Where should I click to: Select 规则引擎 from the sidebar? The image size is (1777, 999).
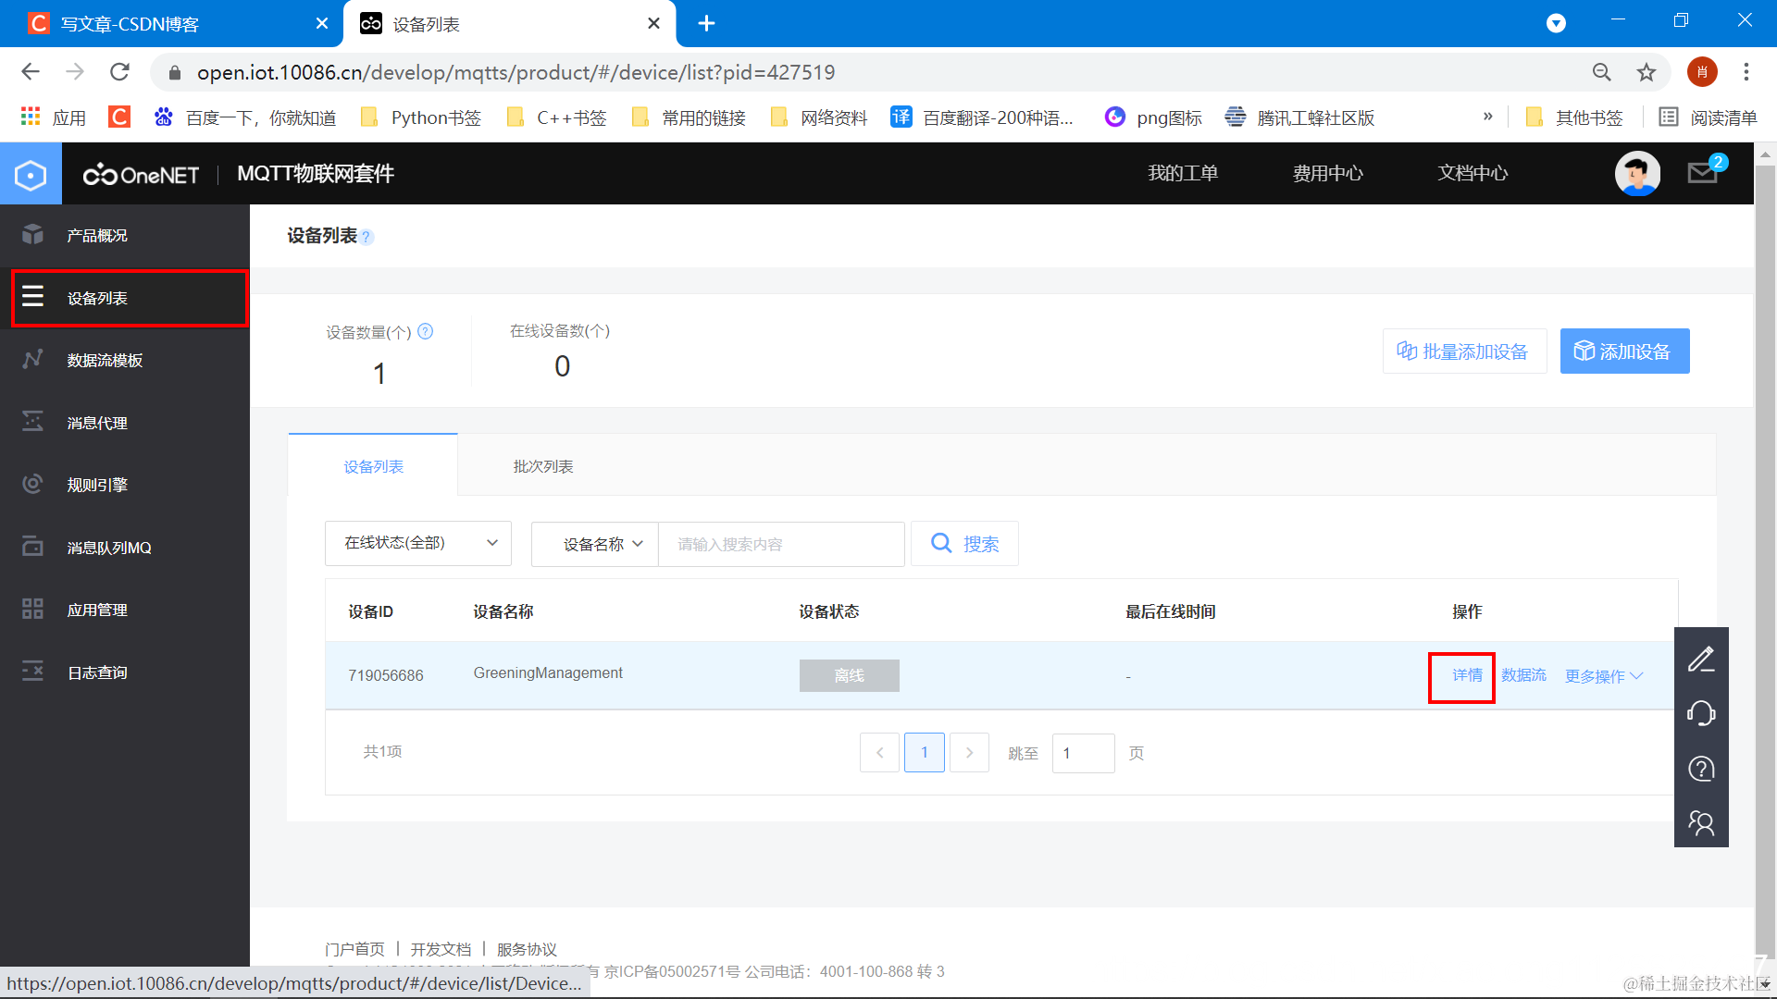97,485
